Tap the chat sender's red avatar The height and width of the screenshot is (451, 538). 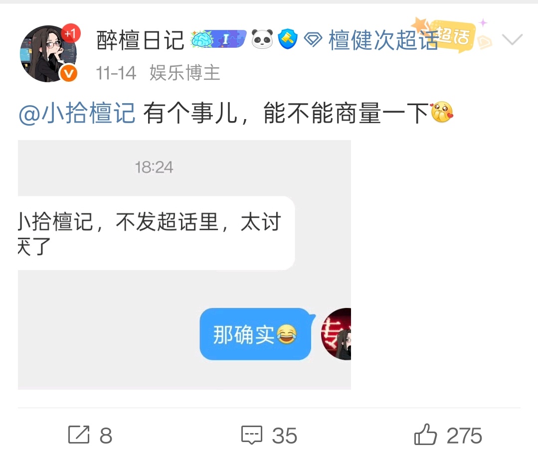pyautogui.click(x=336, y=334)
